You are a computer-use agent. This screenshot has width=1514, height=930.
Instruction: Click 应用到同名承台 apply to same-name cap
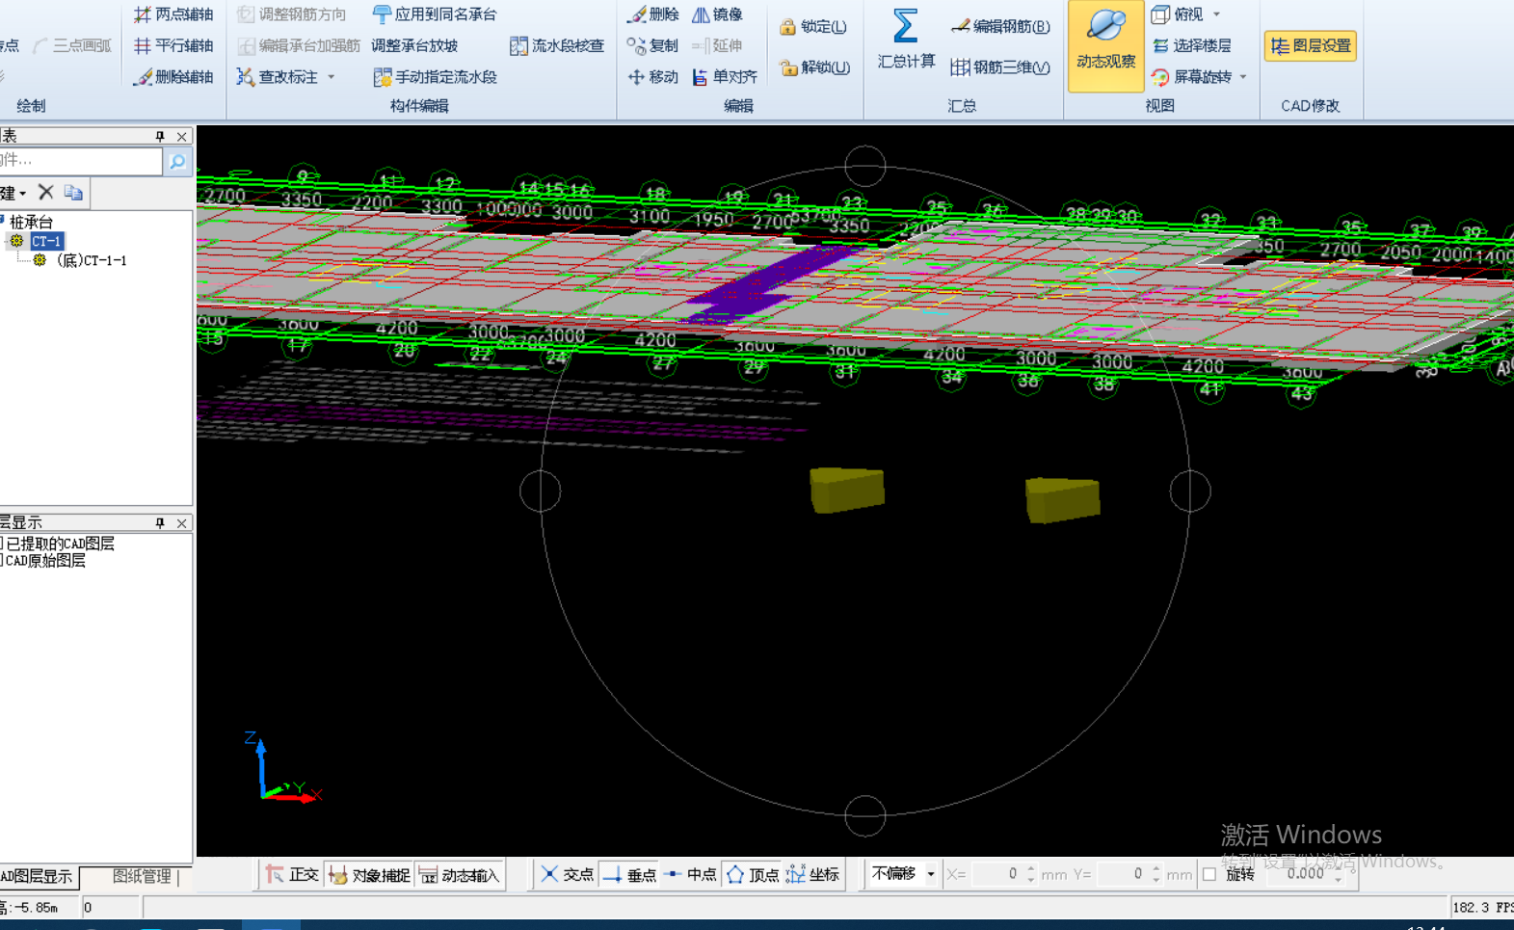click(x=435, y=14)
